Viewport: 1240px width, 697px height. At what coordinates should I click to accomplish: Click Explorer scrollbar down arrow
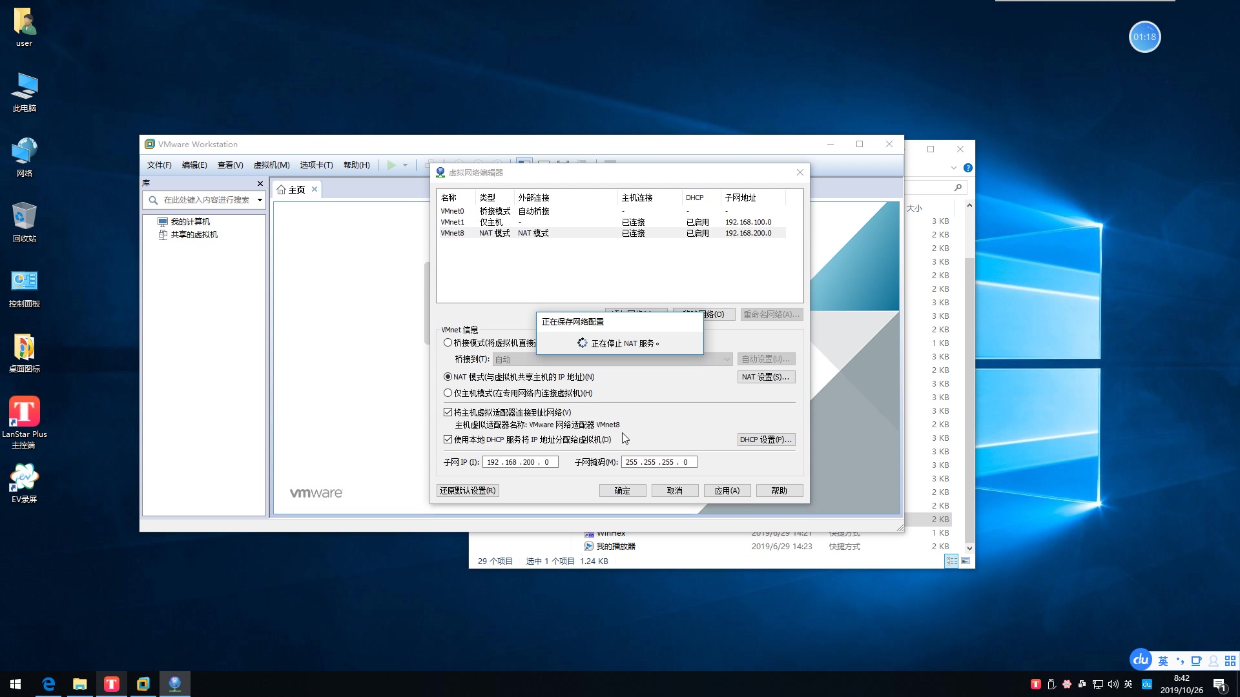point(969,548)
